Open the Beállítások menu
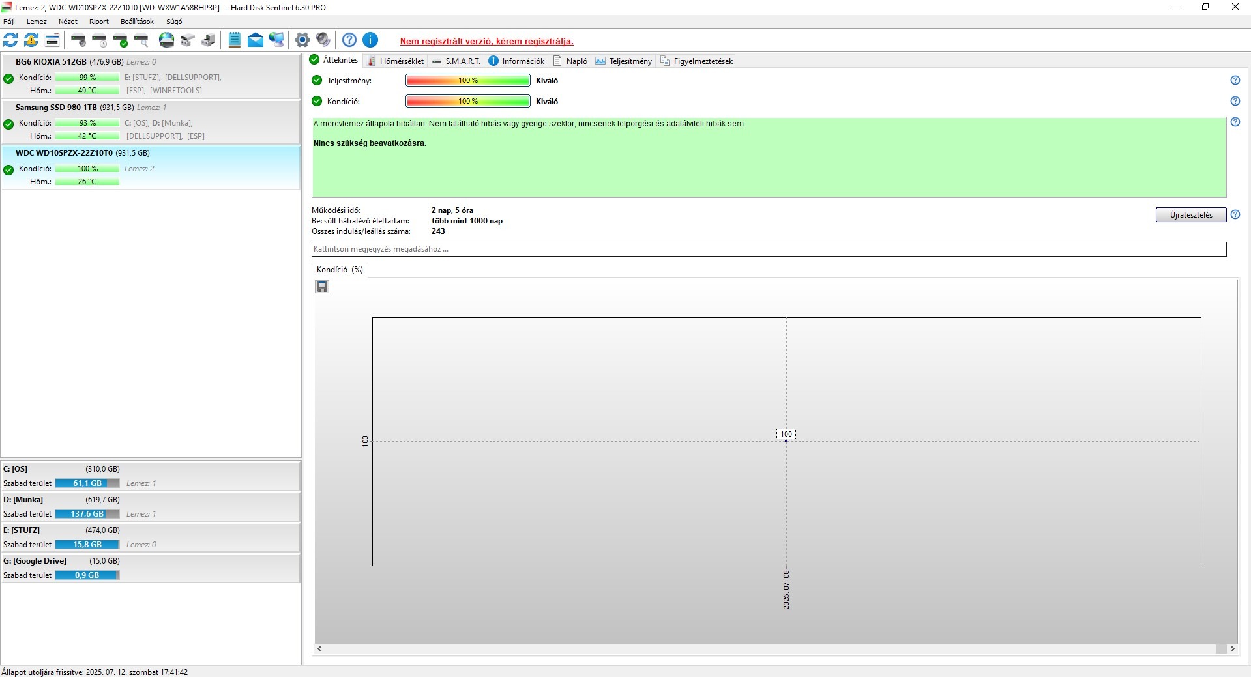The height and width of the screenshot is (677, 1251). (x=137, y=22)
